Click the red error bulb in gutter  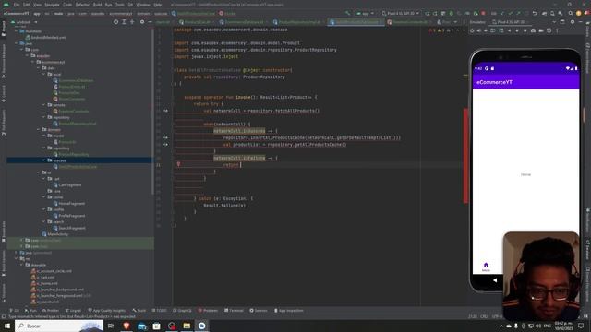178,164
